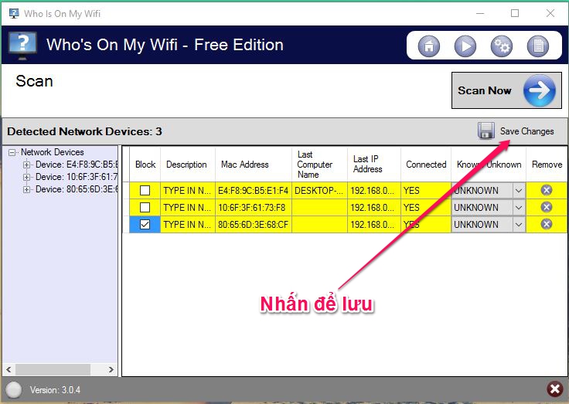Open the Settings gears icon
Screen dimensions: 569x404
(x=502, y=46)
